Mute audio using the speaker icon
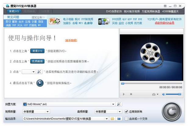This screenshot has width=188, height=126. 164,94
